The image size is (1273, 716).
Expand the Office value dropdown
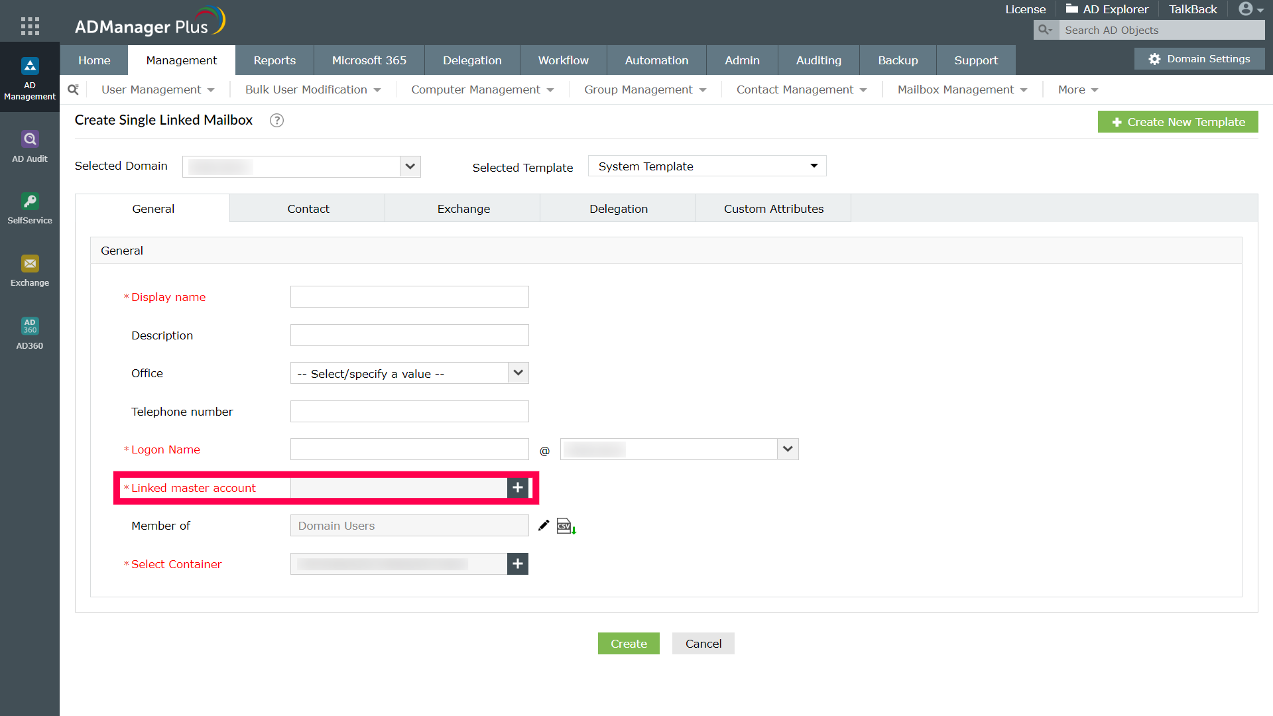click(x=518, y=373)
